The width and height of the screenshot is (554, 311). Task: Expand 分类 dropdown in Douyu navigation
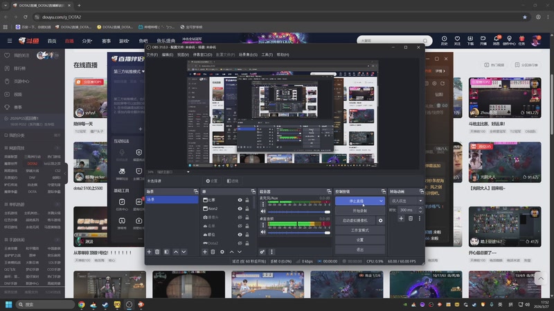pos(87,41)
